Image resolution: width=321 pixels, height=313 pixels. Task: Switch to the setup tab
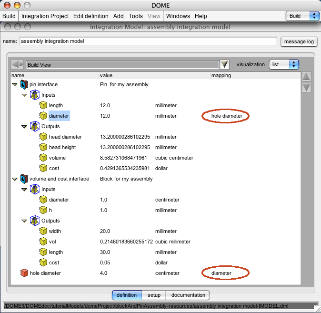pos(154,295)
